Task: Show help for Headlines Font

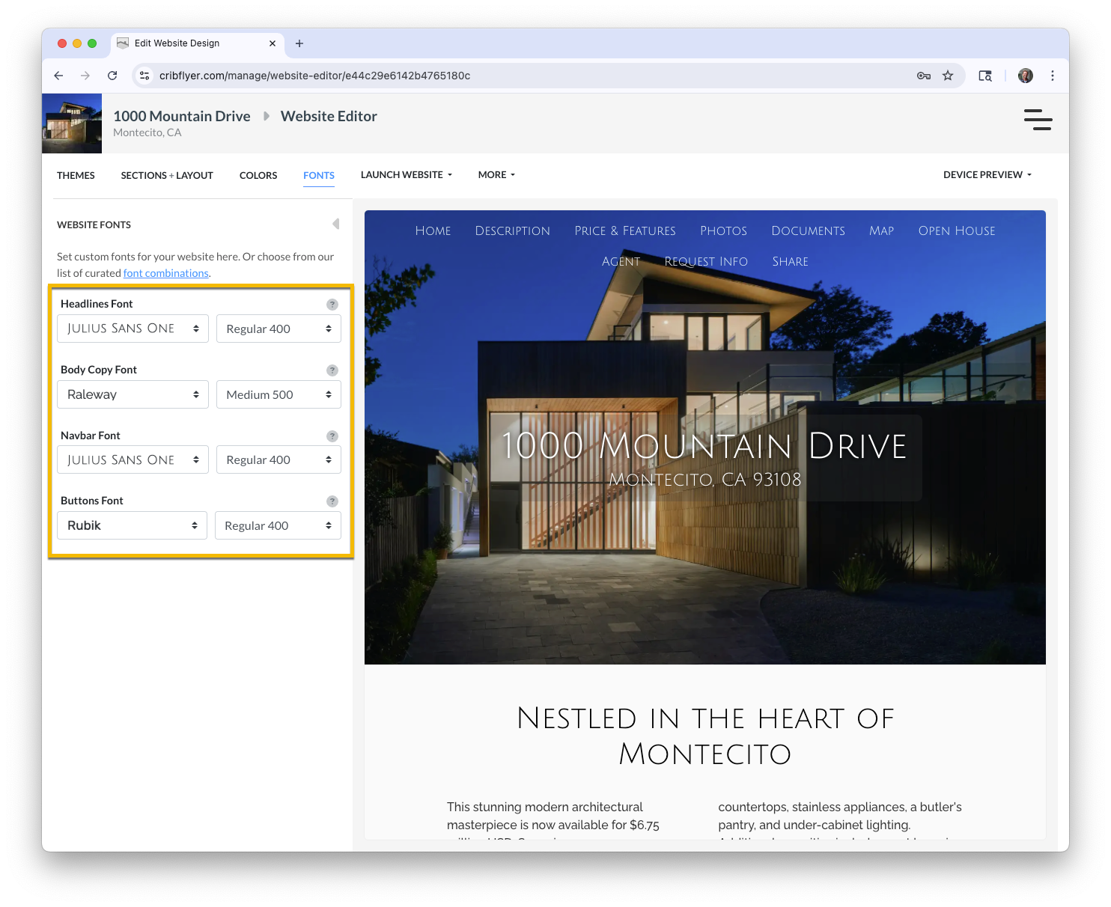Action: tap(332, 305)
